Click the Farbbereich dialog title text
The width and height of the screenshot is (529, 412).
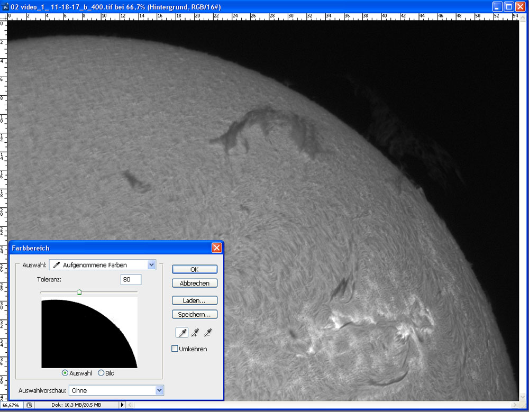[x=31, y=249]
